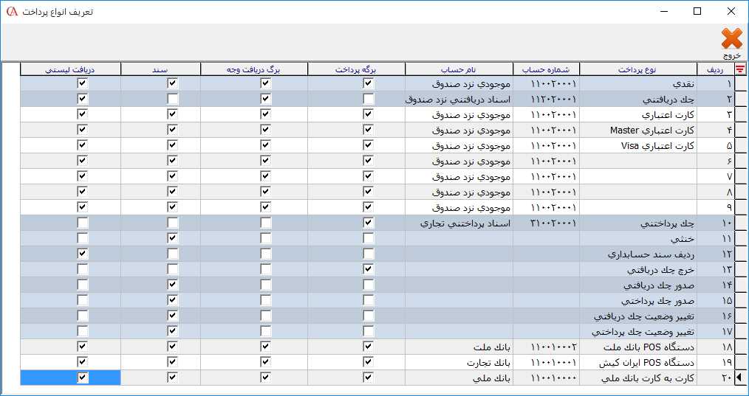The width and height of the screenshot is (749, 396).
Task: Enable دریافت لیستی for the ختثی row
Action: (83, 238)
